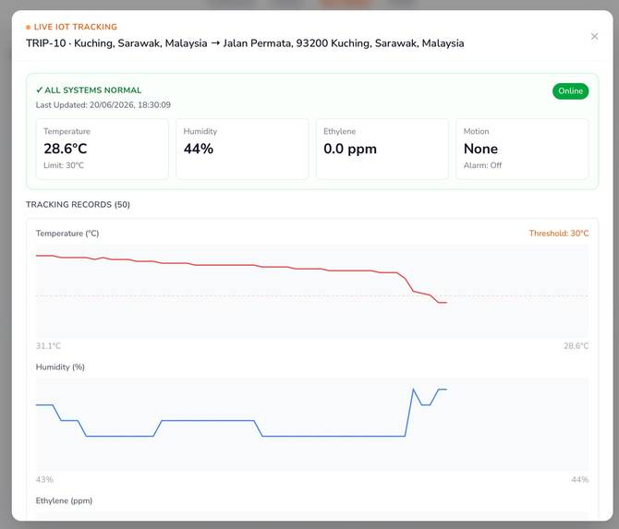
Task: Open the Ethylene 0.0 ppm card
Action: (x=382, y=149)
